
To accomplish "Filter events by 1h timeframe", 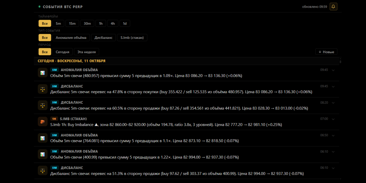I will coord(101,23).
